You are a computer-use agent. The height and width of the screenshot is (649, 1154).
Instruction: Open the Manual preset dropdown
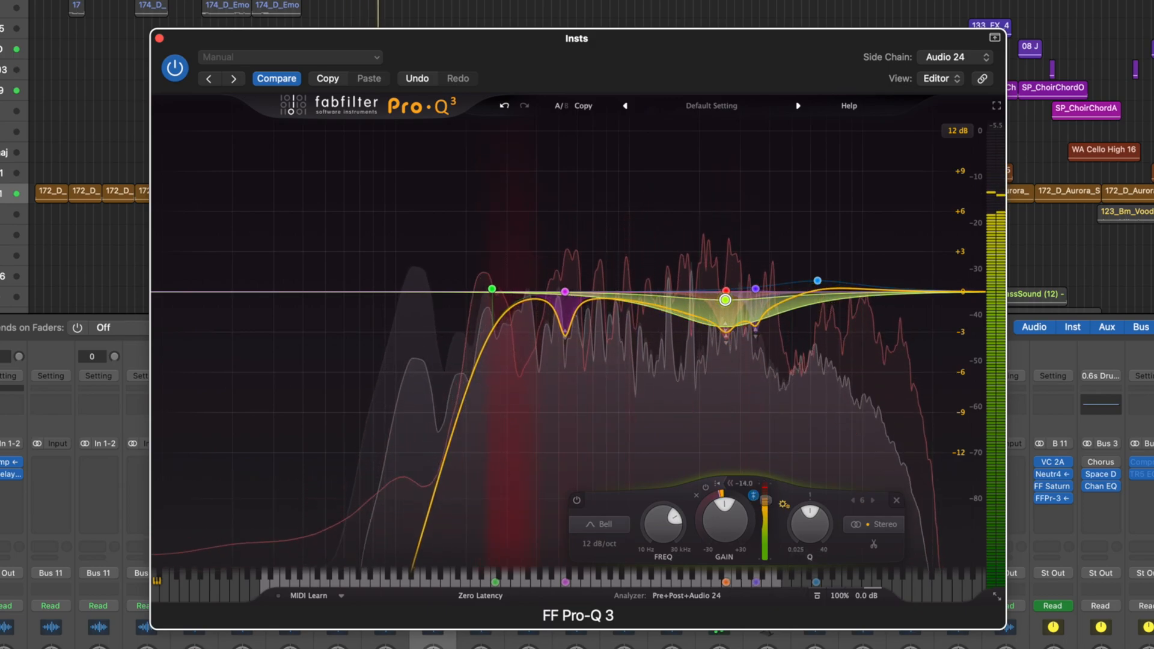pos(290,57)
